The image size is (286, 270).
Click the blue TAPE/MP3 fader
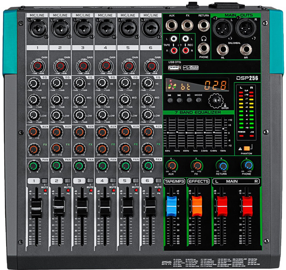pos(170,204)
